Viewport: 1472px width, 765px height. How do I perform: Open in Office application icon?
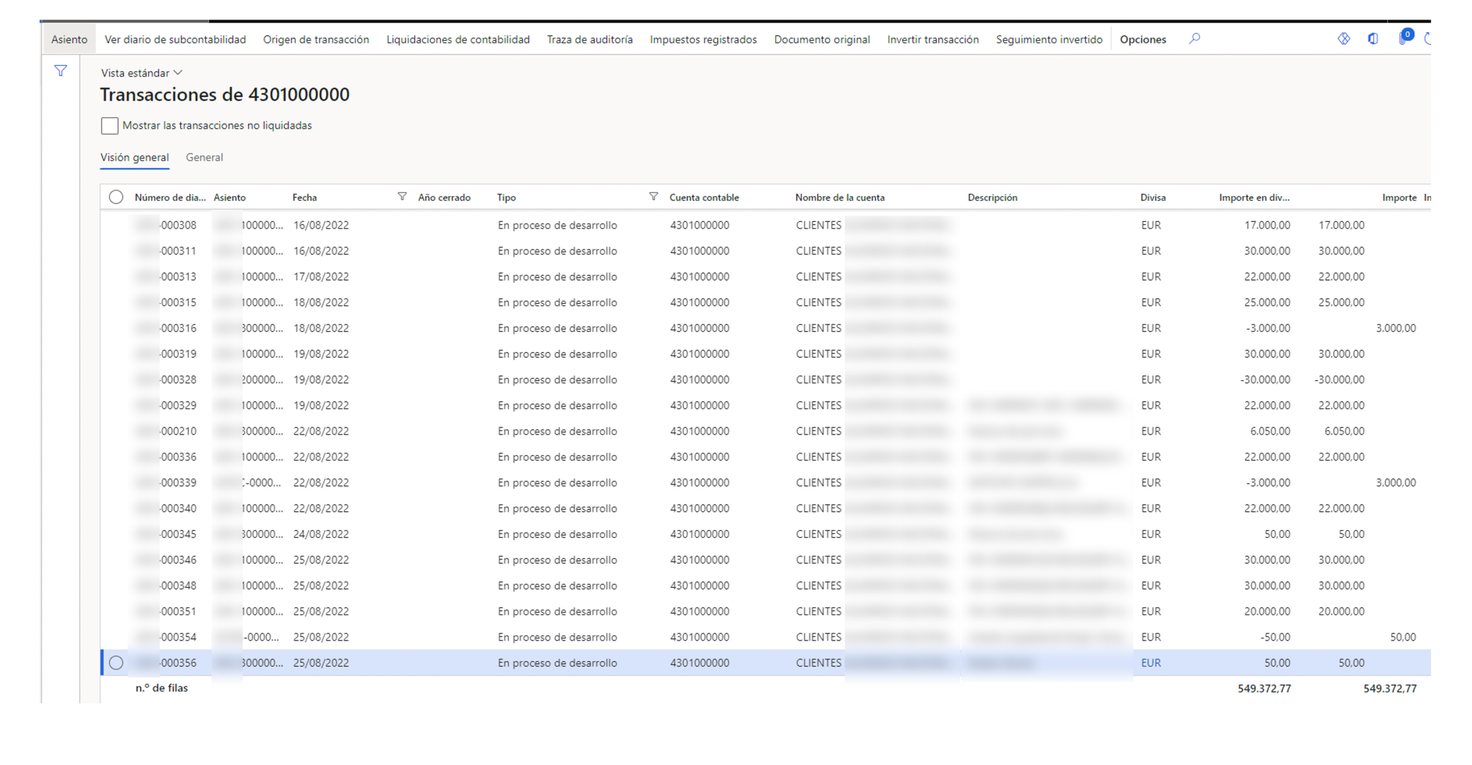(x=1373, y=39)
